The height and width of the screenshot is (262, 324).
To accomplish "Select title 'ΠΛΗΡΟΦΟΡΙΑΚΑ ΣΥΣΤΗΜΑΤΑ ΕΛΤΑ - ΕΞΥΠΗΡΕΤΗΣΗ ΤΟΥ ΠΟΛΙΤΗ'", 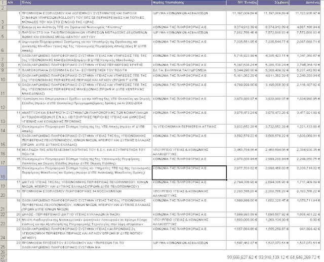I will pyautogui.click(x=87, y=70).
